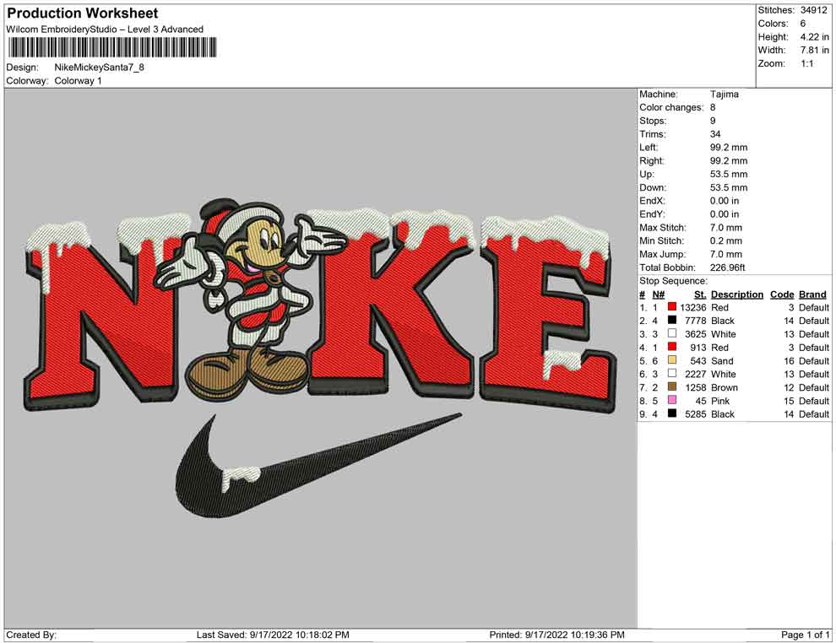
Task: Click the 'Right:' label
Action: click(652, 161)
